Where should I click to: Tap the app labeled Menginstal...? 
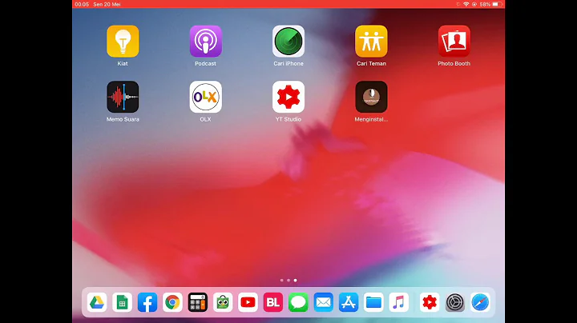click(371, 97)
